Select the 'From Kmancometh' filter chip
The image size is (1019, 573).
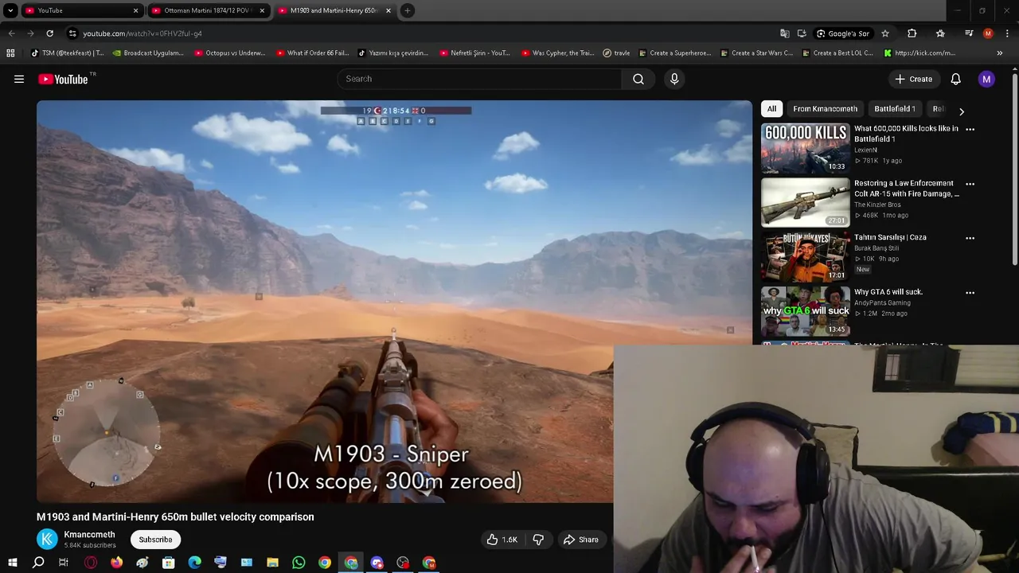[x=826, y=109]
